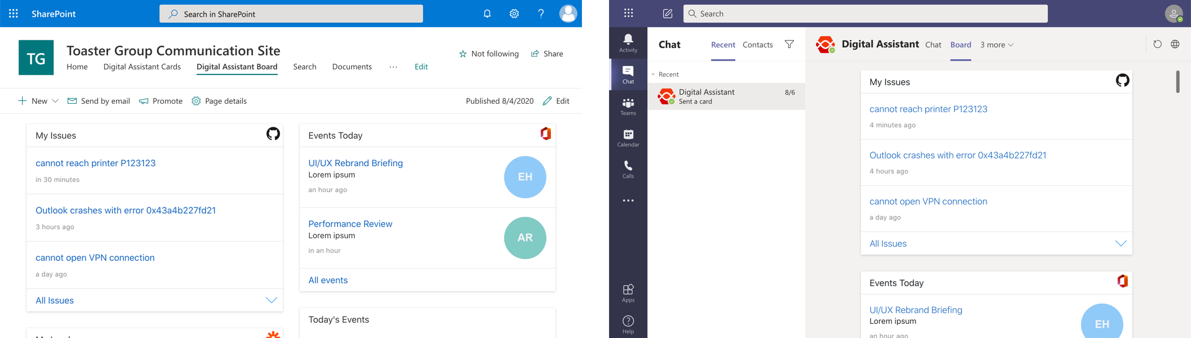Open Calls in Teams sidebar
This screenshot has width=1191, height=338.
click(628, 170)
